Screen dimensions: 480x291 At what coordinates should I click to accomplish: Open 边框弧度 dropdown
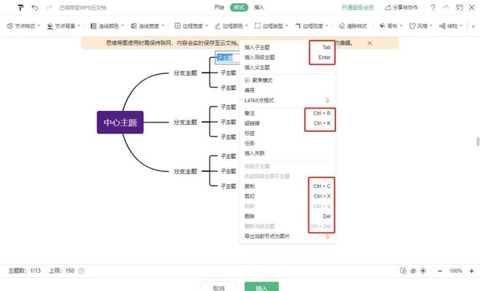311,26
